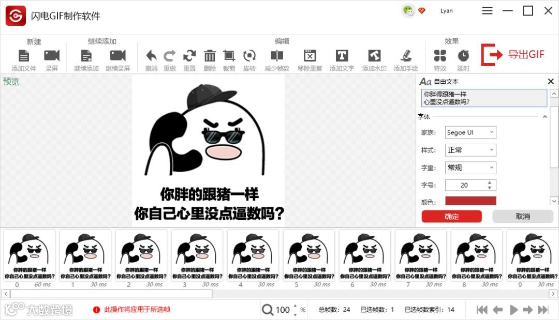Click 移除重复 remove duplicates icon
This screenshot has width=559, height=320.
point(310,56)
